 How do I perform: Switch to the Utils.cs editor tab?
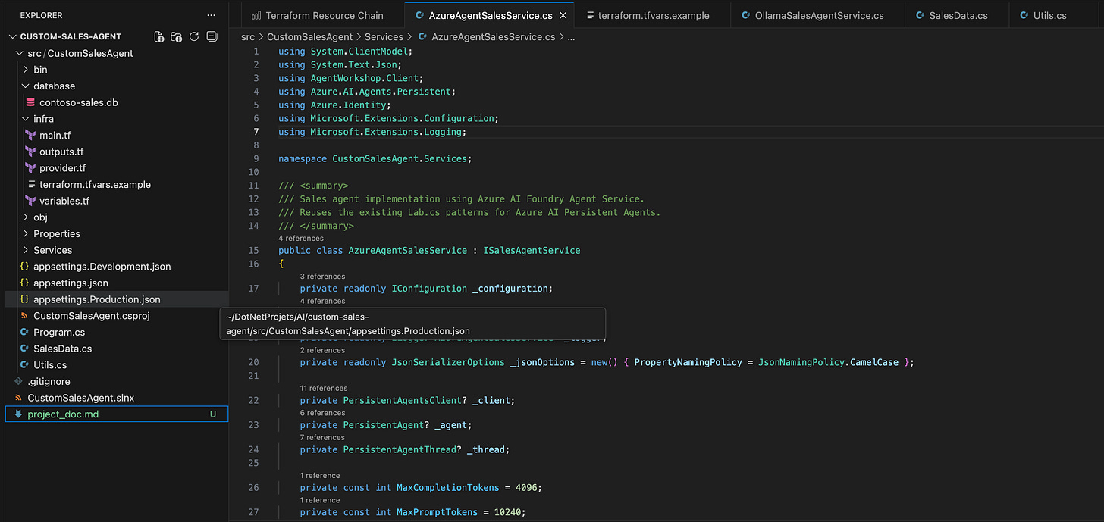[x=1049, y=15]
